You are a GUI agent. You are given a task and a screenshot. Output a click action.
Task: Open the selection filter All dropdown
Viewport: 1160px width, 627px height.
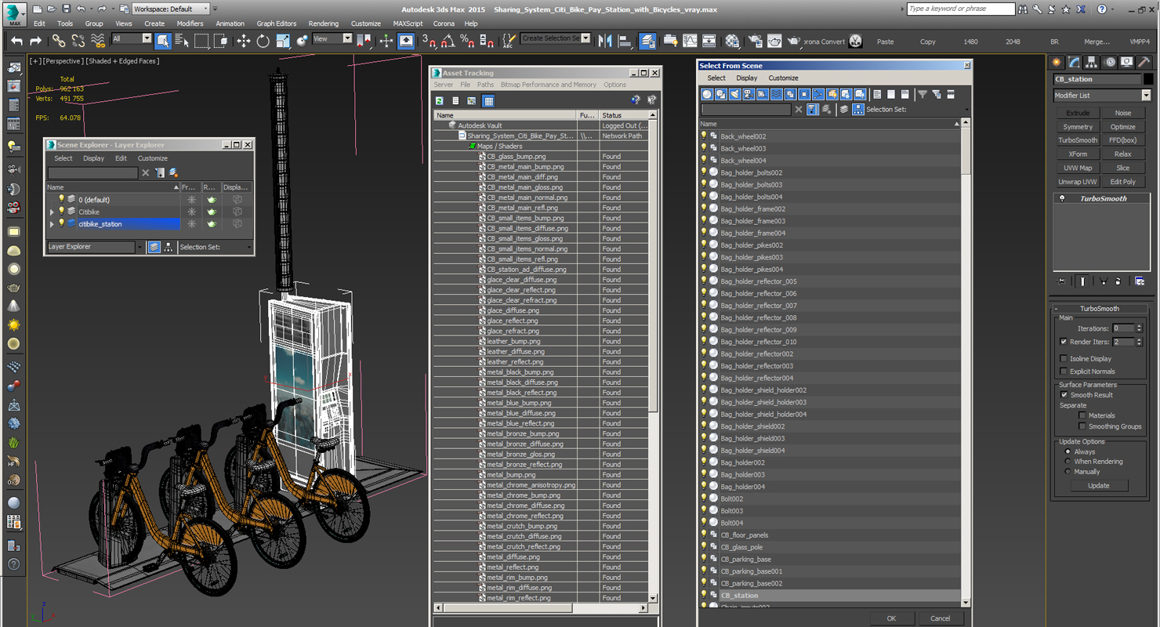[x=131, y=38]
